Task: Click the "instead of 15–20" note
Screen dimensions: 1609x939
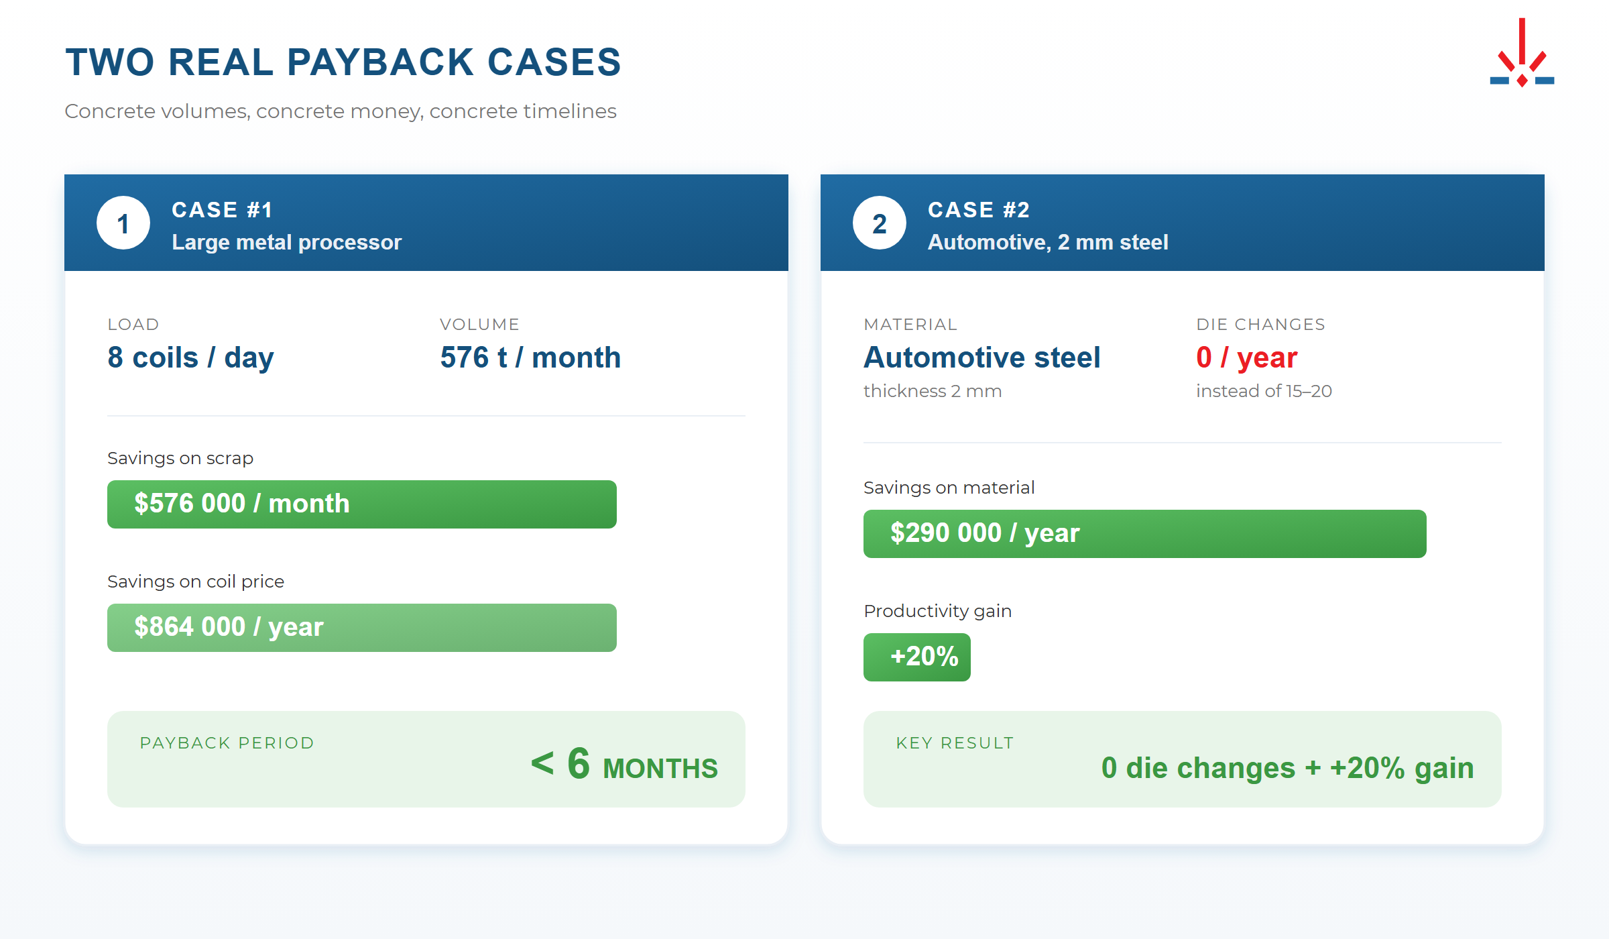Action: (x=1264, y=391)
